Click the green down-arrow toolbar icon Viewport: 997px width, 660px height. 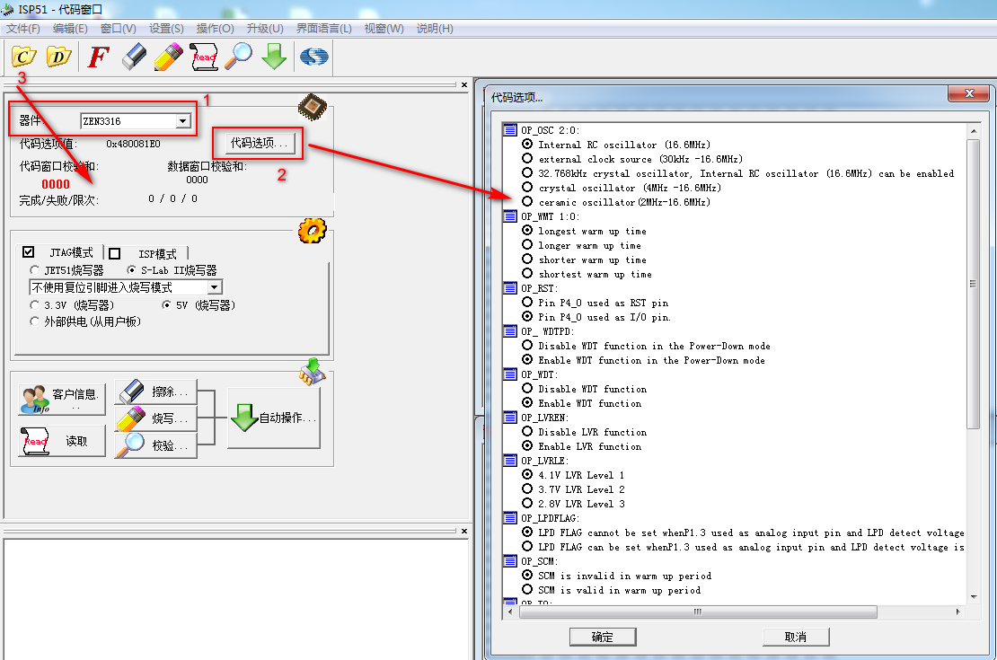274,57
